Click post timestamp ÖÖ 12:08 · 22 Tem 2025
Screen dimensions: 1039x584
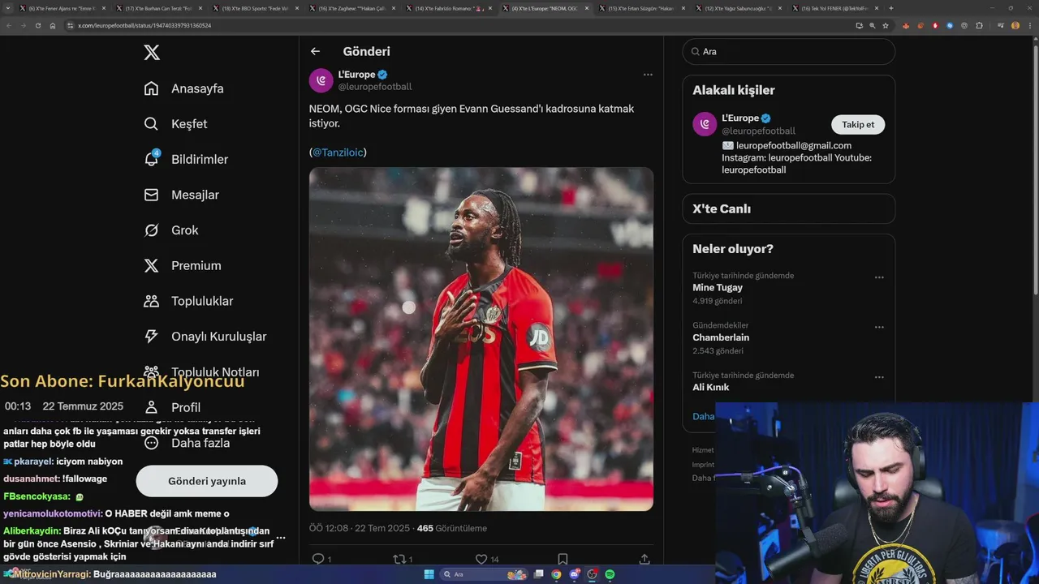coord(359,528)
